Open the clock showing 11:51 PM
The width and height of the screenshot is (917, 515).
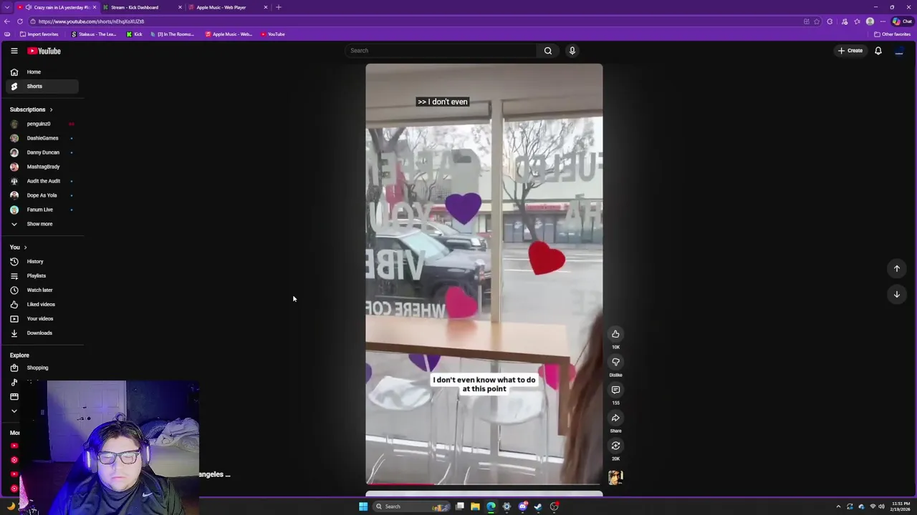[901, 506]
